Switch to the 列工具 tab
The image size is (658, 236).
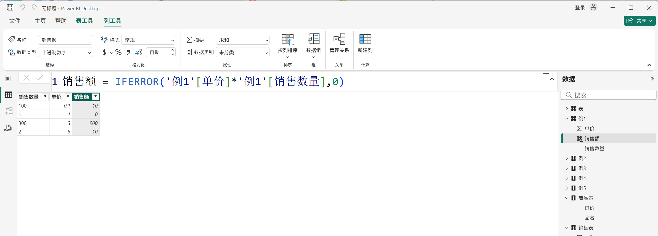pyautogui.click(x=113, y=21)
